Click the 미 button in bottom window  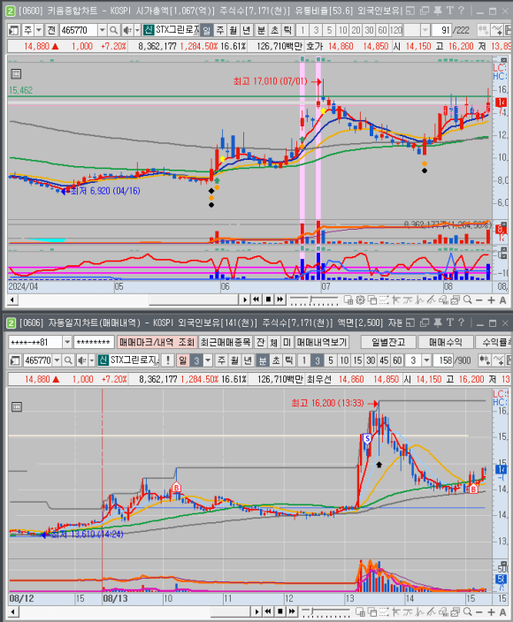point(287,342)
